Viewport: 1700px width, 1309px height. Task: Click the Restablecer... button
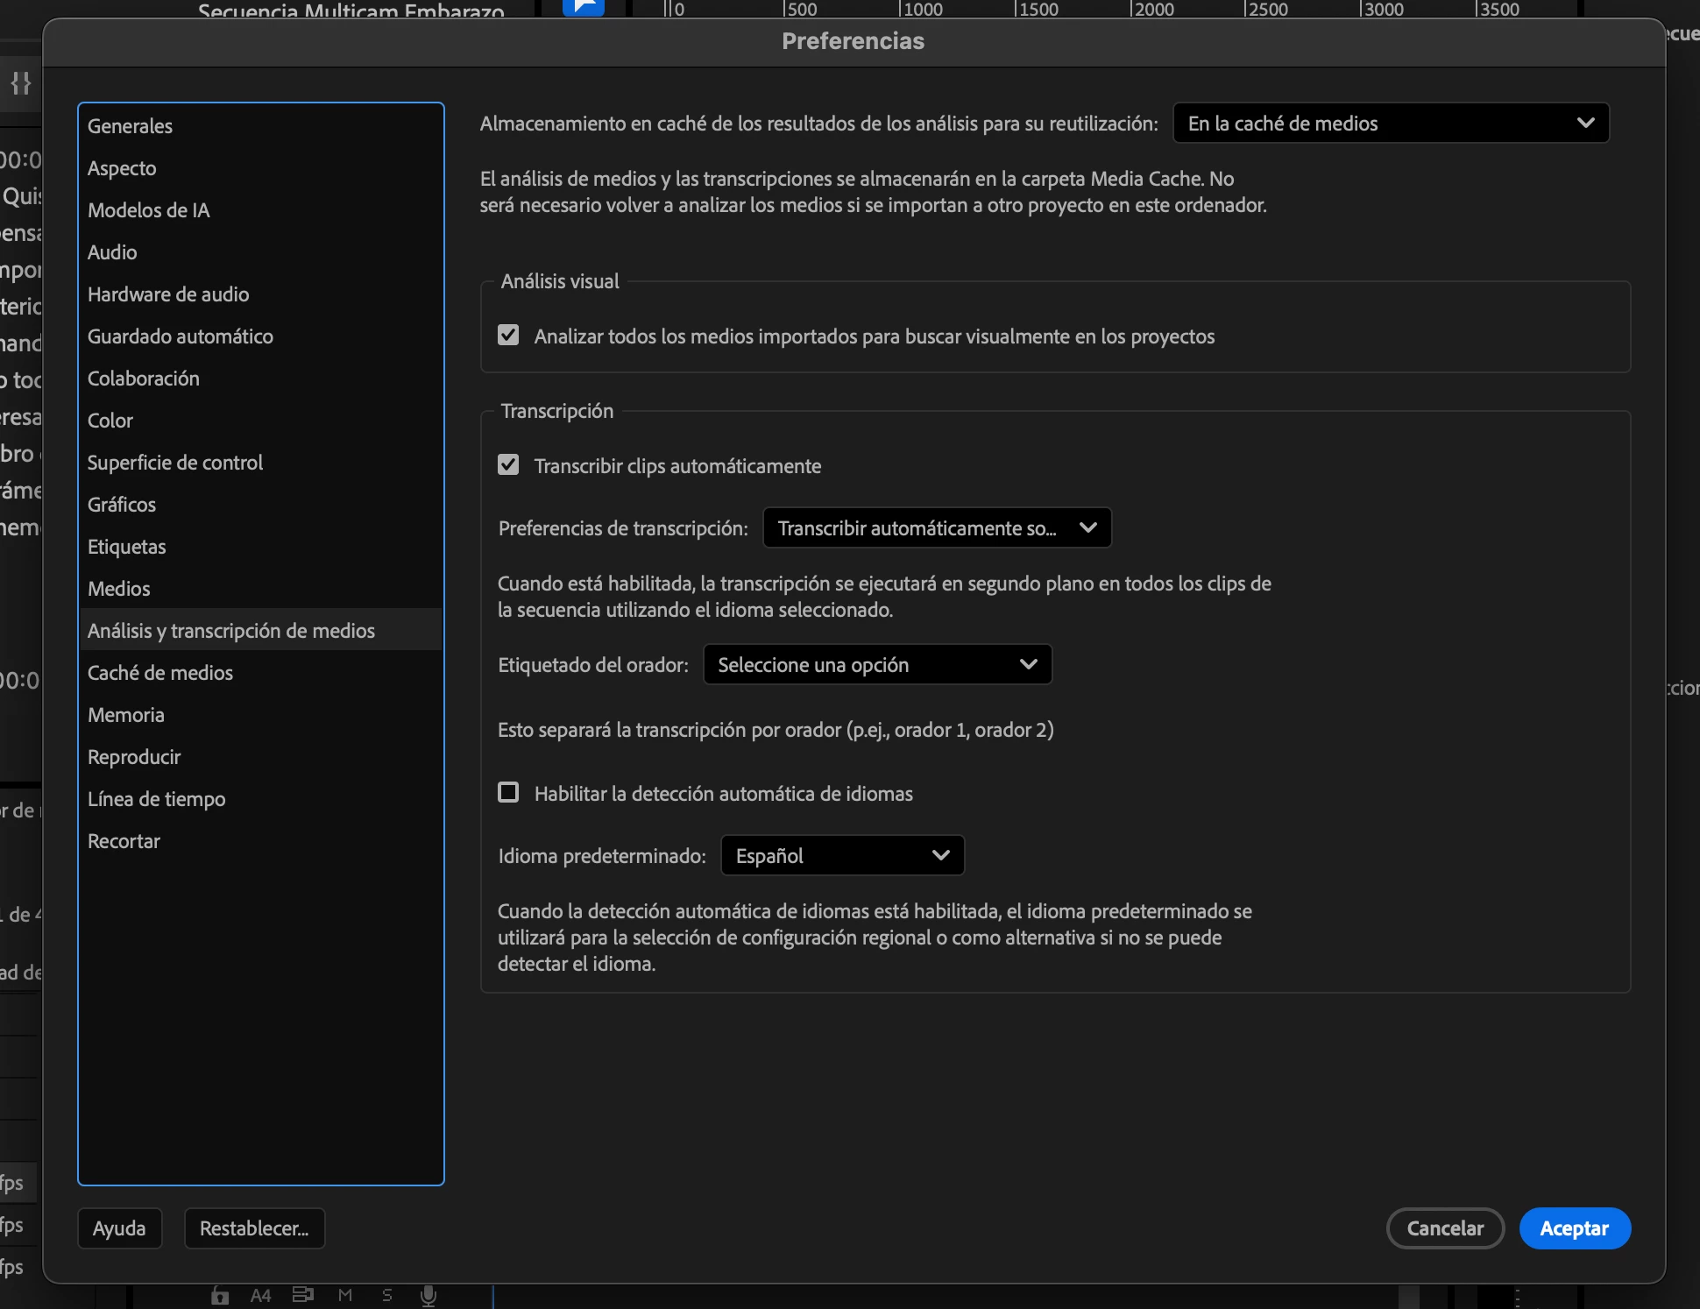click(254, 1228)
